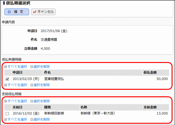Click the 仮払金額 column header
Screen dimensions: 175x125
(156, 73)
